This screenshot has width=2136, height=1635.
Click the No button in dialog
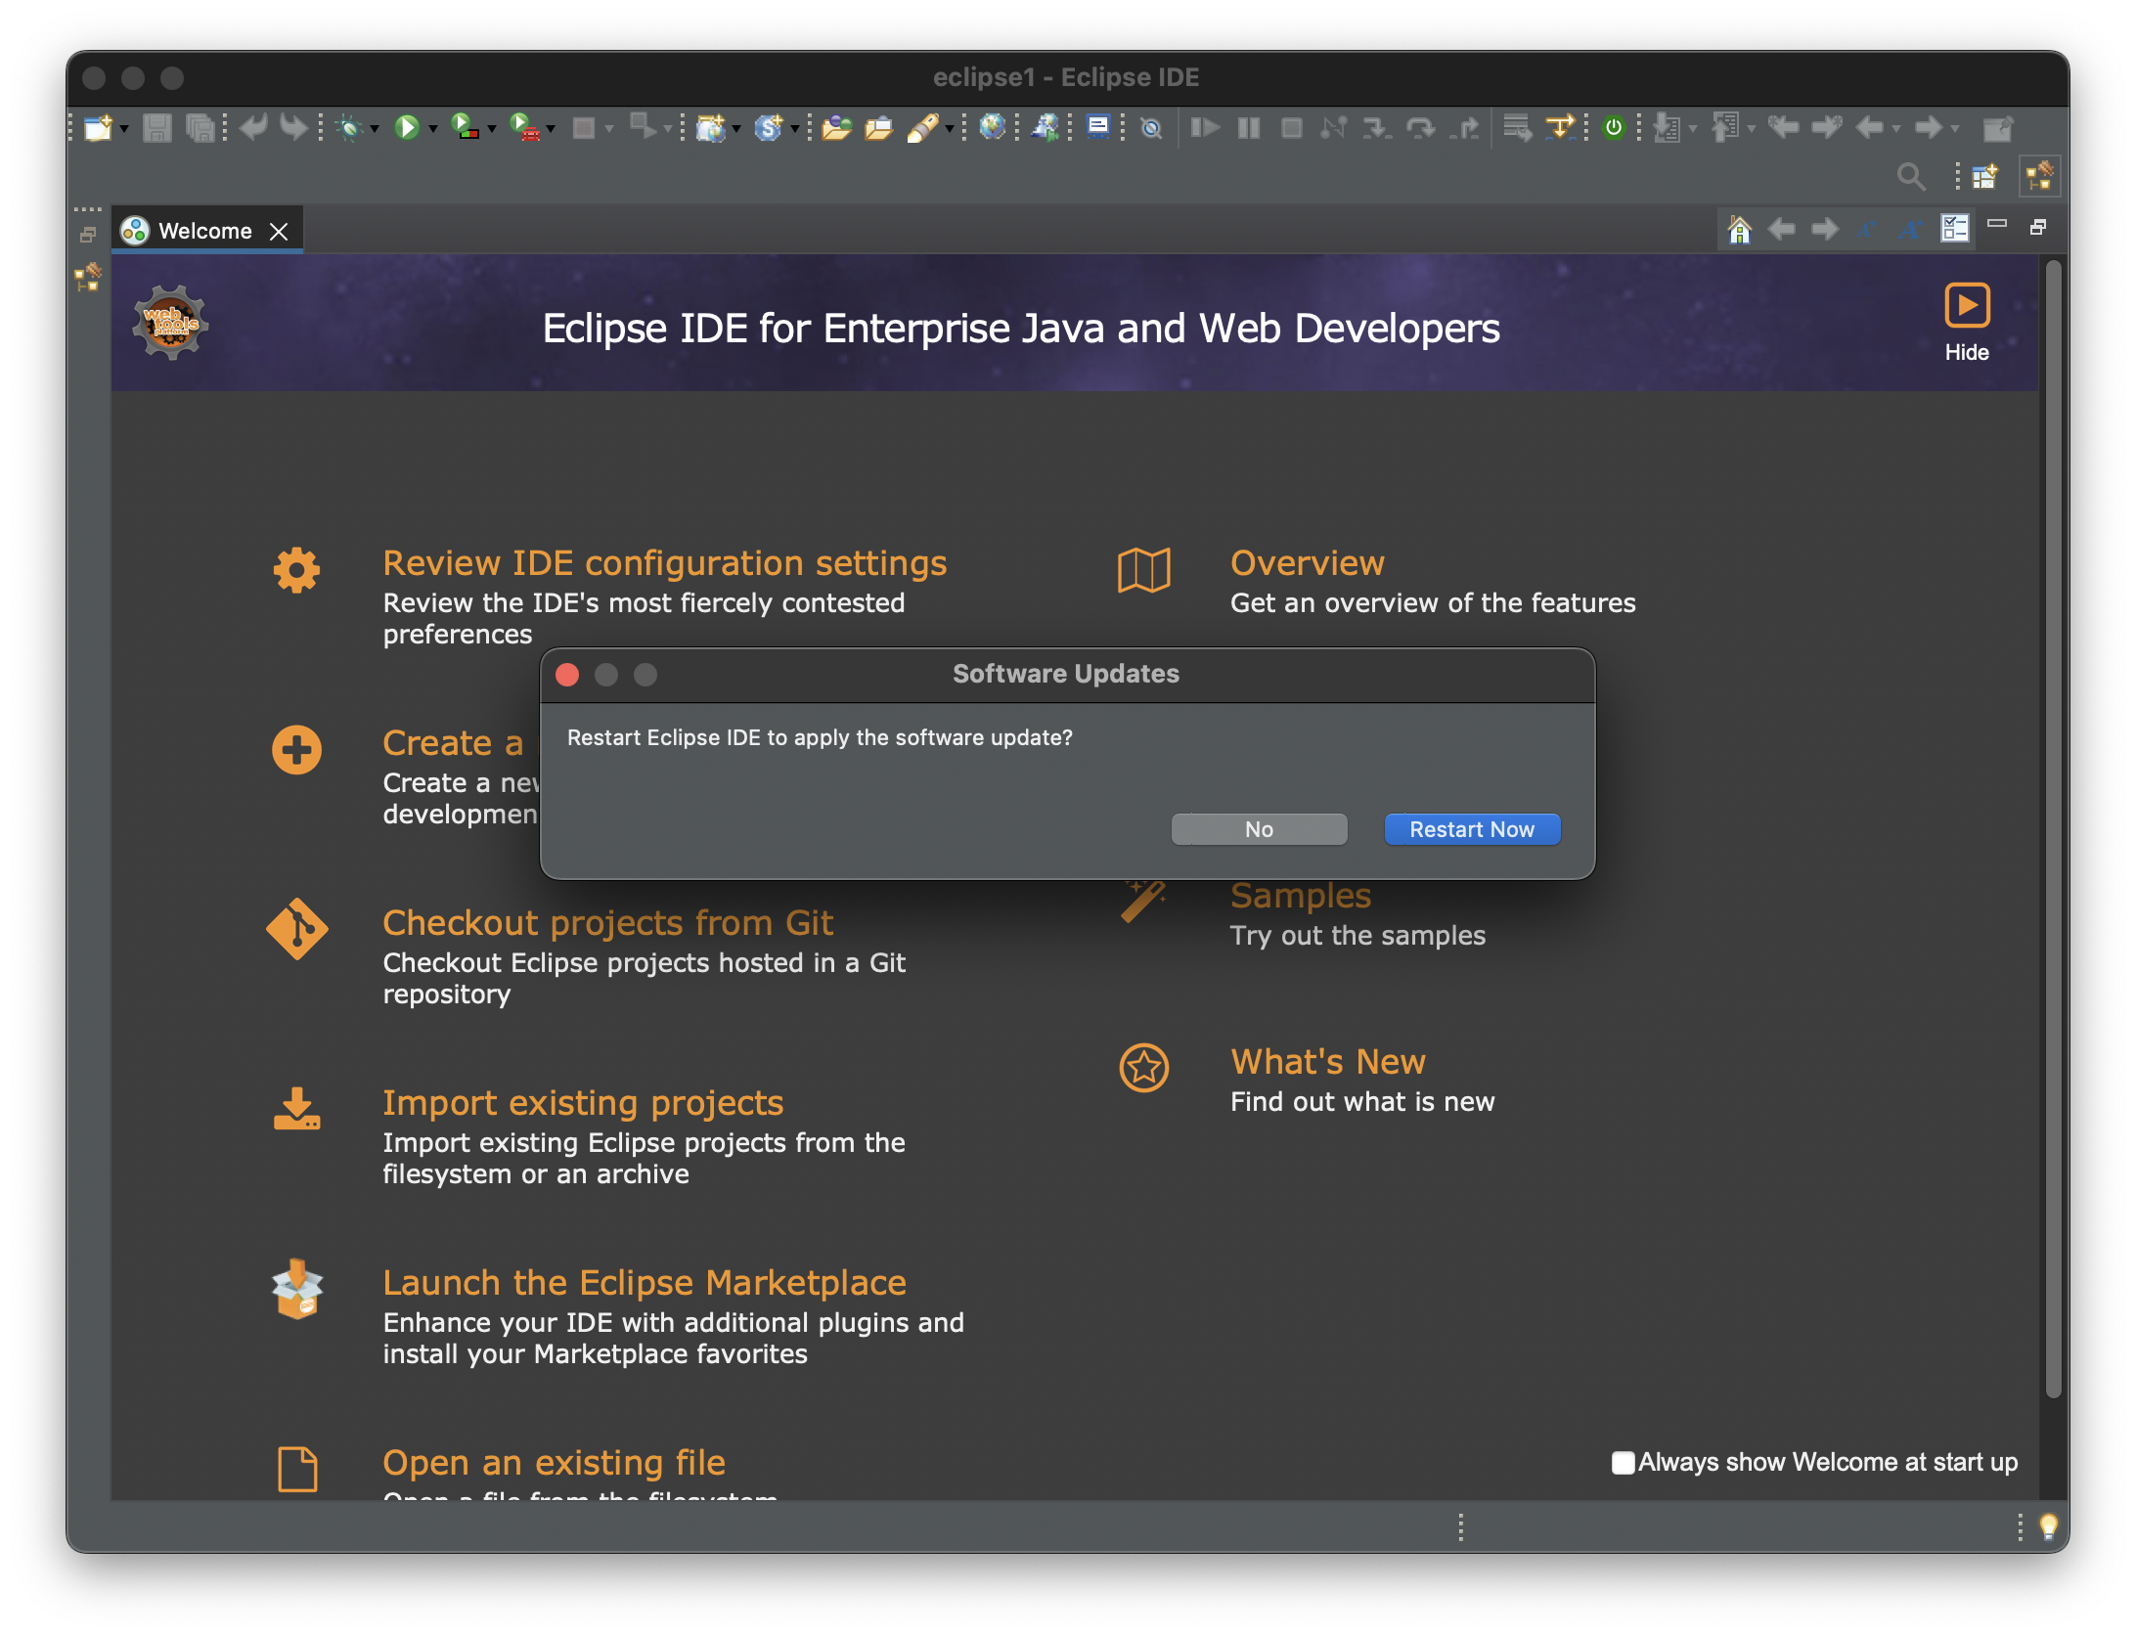[x=1259, y=829]
